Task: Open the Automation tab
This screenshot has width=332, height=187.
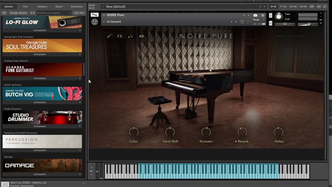Action: click(x=77, y=6)
